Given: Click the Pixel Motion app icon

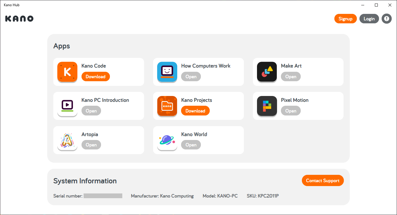Looking at the screenshot, I should point(267,106).
